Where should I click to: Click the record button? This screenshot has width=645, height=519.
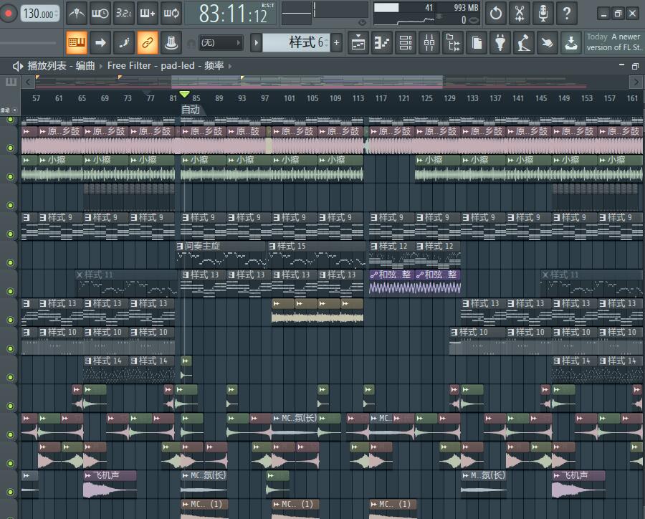point(10,14)
